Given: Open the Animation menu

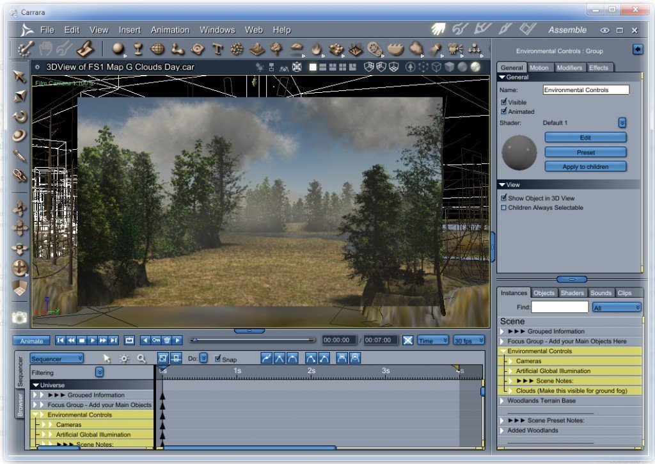Looking at the screenshot, I should click(170, 29).
